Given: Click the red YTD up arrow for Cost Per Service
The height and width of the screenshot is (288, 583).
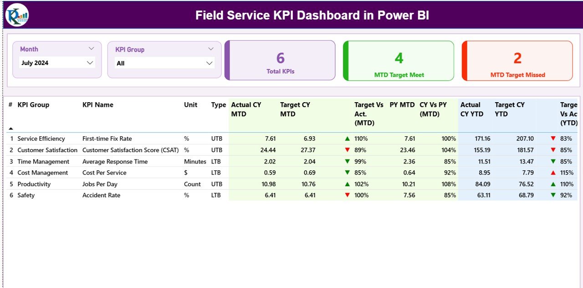Looking at the screenshot, I should (x=553, y=173).
